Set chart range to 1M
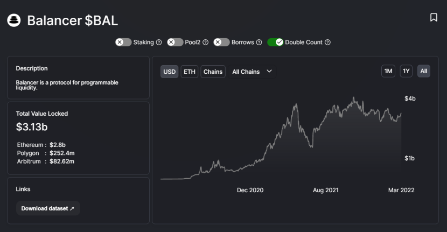447x232 pixels. click(x=388, y=71)
